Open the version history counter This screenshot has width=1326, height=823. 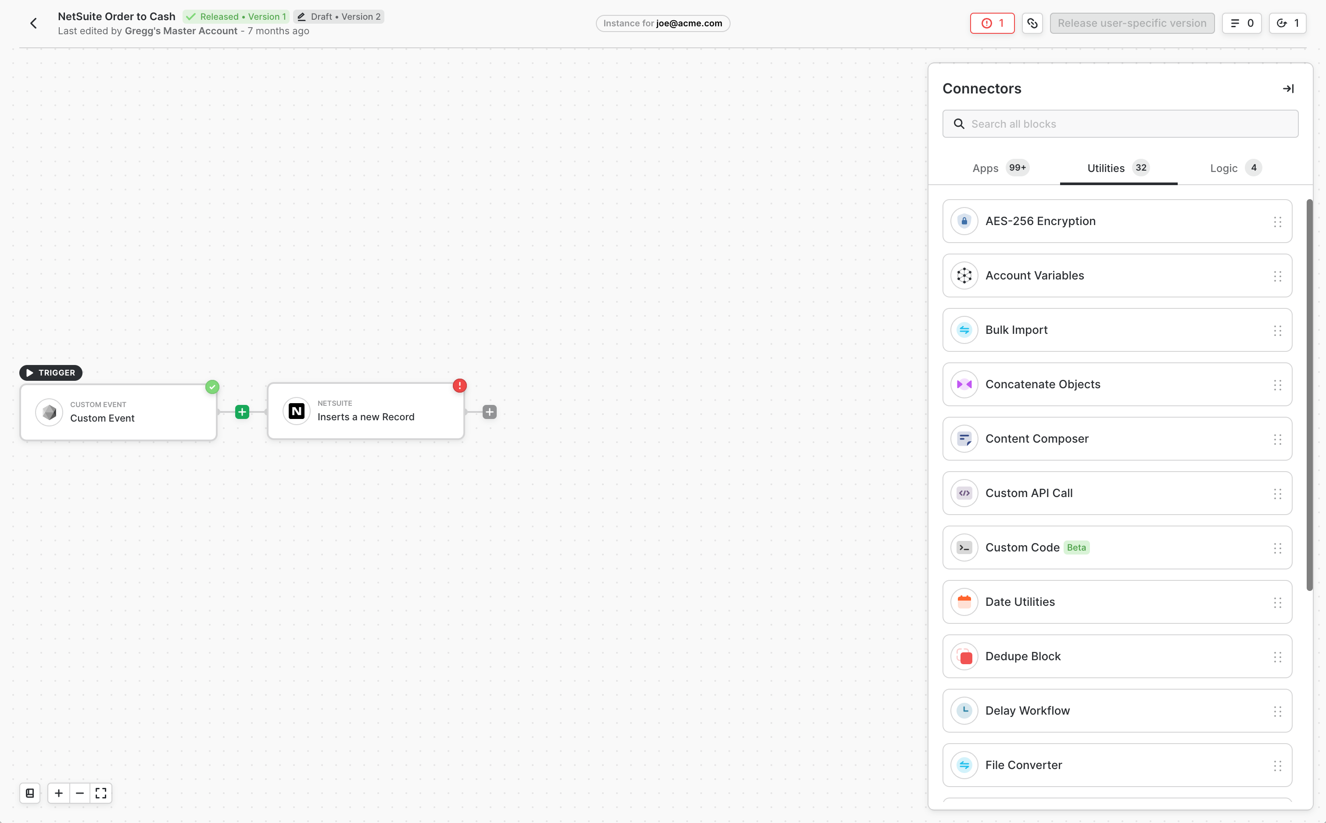pyautogui.click(x=1288, y=23)
